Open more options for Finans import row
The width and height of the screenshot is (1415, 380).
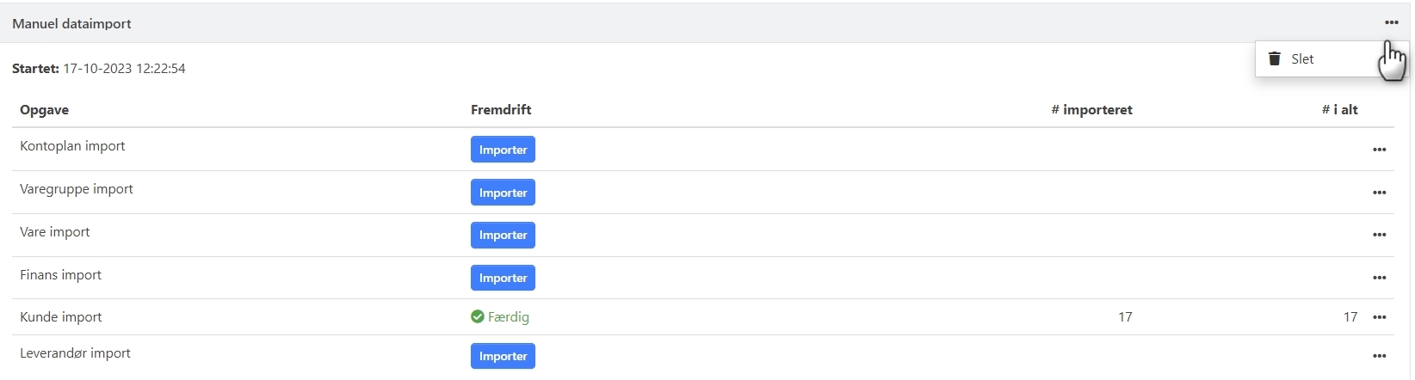pos(1379,278)
